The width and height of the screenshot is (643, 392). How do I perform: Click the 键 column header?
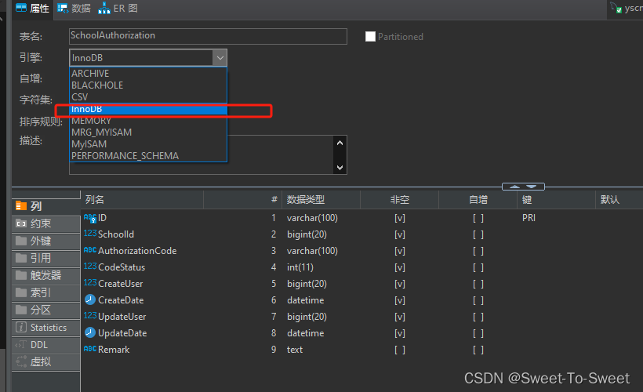tap(556, 200)
